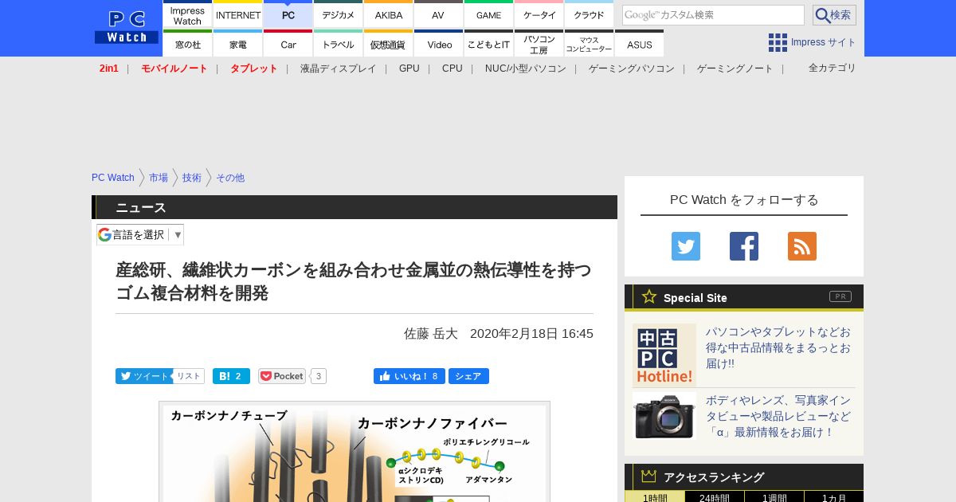
Task: Select the 1カ月 ranking tab
Action: pyautogui.click(x=834, y=496)
